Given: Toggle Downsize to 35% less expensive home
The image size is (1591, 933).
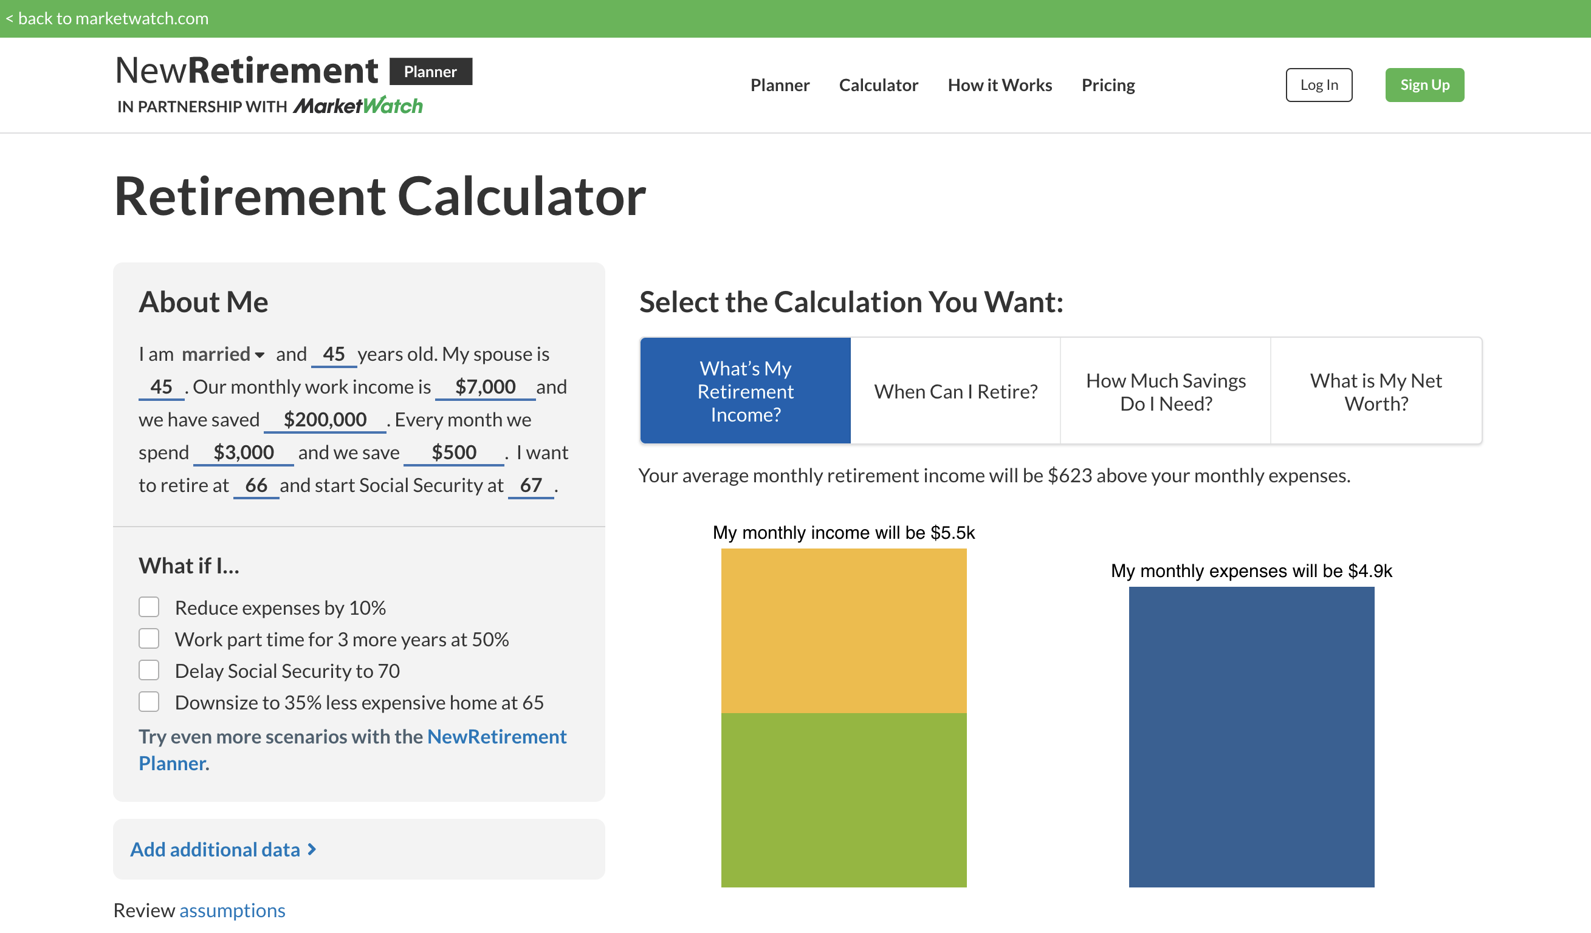Looking at the screenshot, I should pyautogui.click(x=149, y=702).
